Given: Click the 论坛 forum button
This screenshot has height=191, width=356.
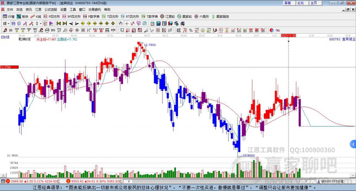Looking at the screenshot, I should coord(302,3).
